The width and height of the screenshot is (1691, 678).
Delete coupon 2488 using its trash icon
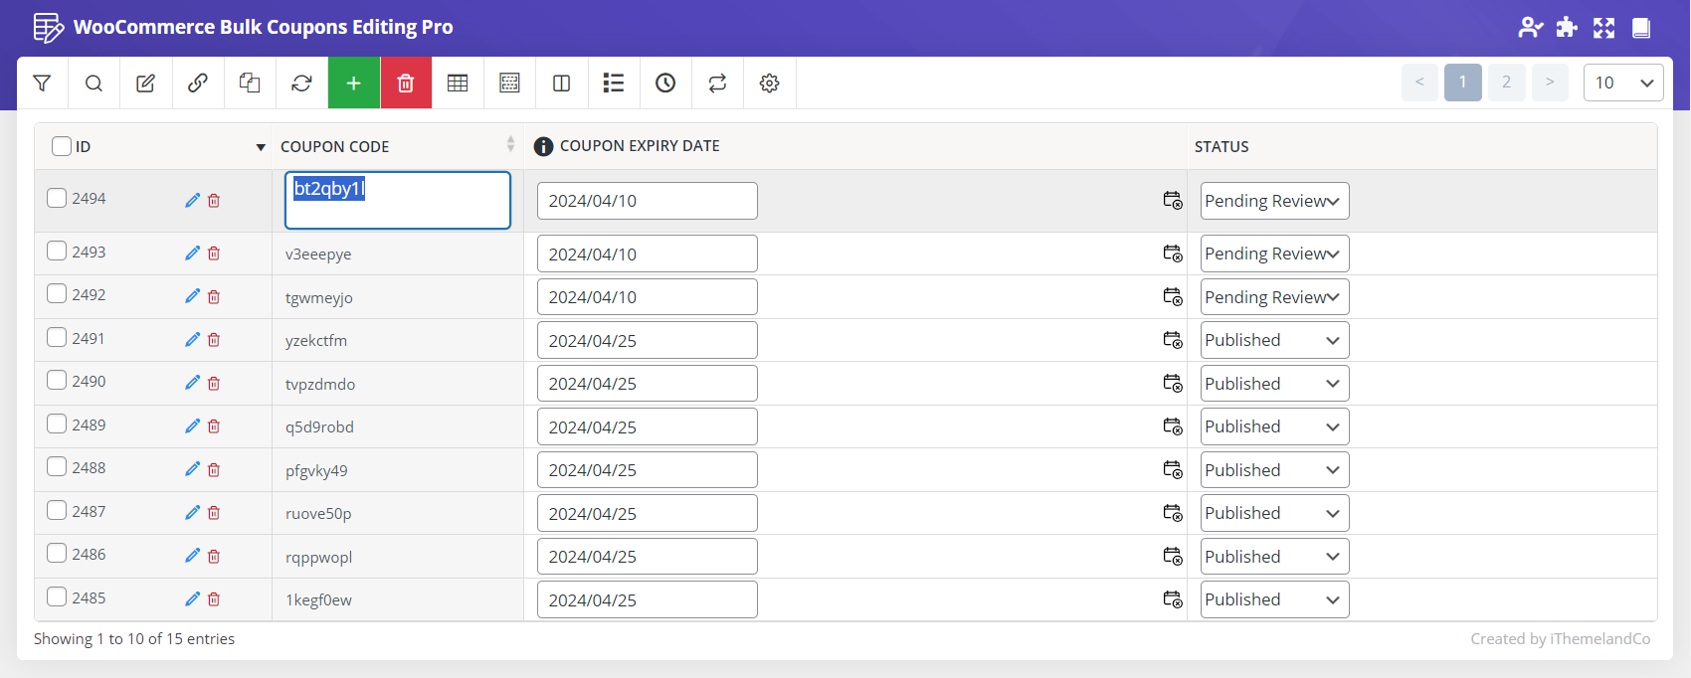coord(214,470)
